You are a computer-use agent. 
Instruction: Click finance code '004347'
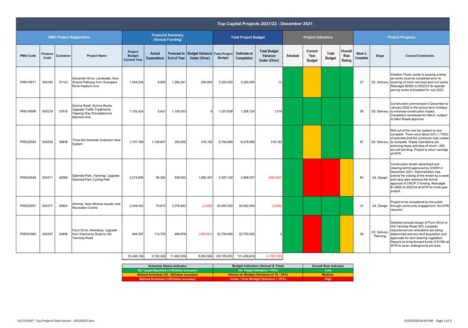point(47,234)
